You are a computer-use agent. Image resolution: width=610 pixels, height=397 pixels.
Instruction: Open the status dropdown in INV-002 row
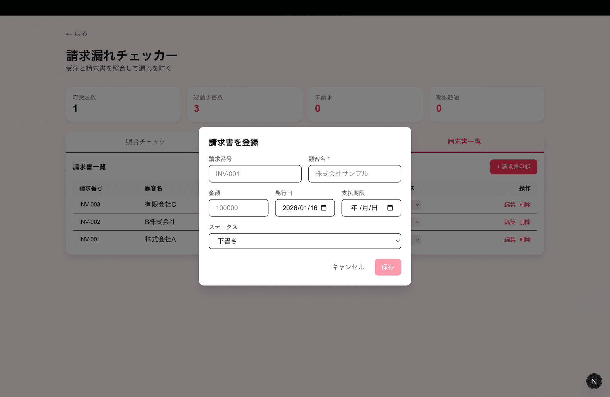417,222
